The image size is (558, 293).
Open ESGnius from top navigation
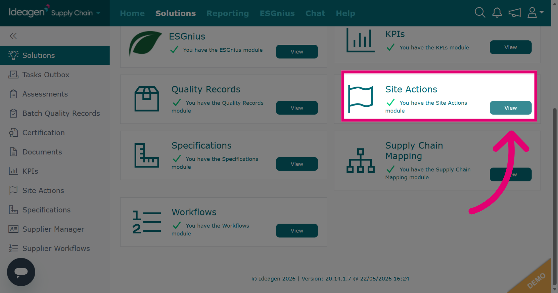point(277,13)
